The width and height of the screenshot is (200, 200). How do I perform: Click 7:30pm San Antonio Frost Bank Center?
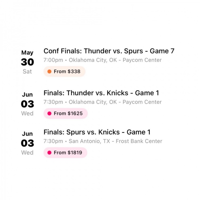click(x=103, y=141)
